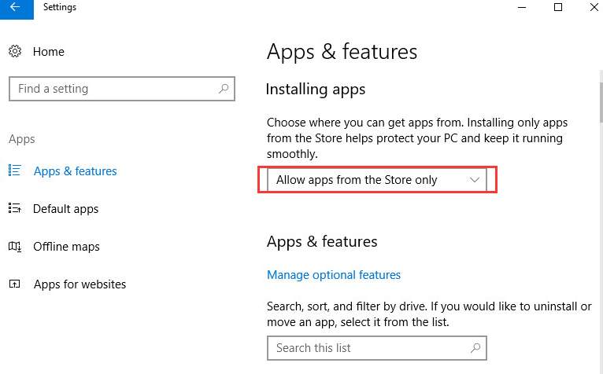
Task: Focus the Find a setting search box
Action: pyautogui.click(x=122, y=89)
